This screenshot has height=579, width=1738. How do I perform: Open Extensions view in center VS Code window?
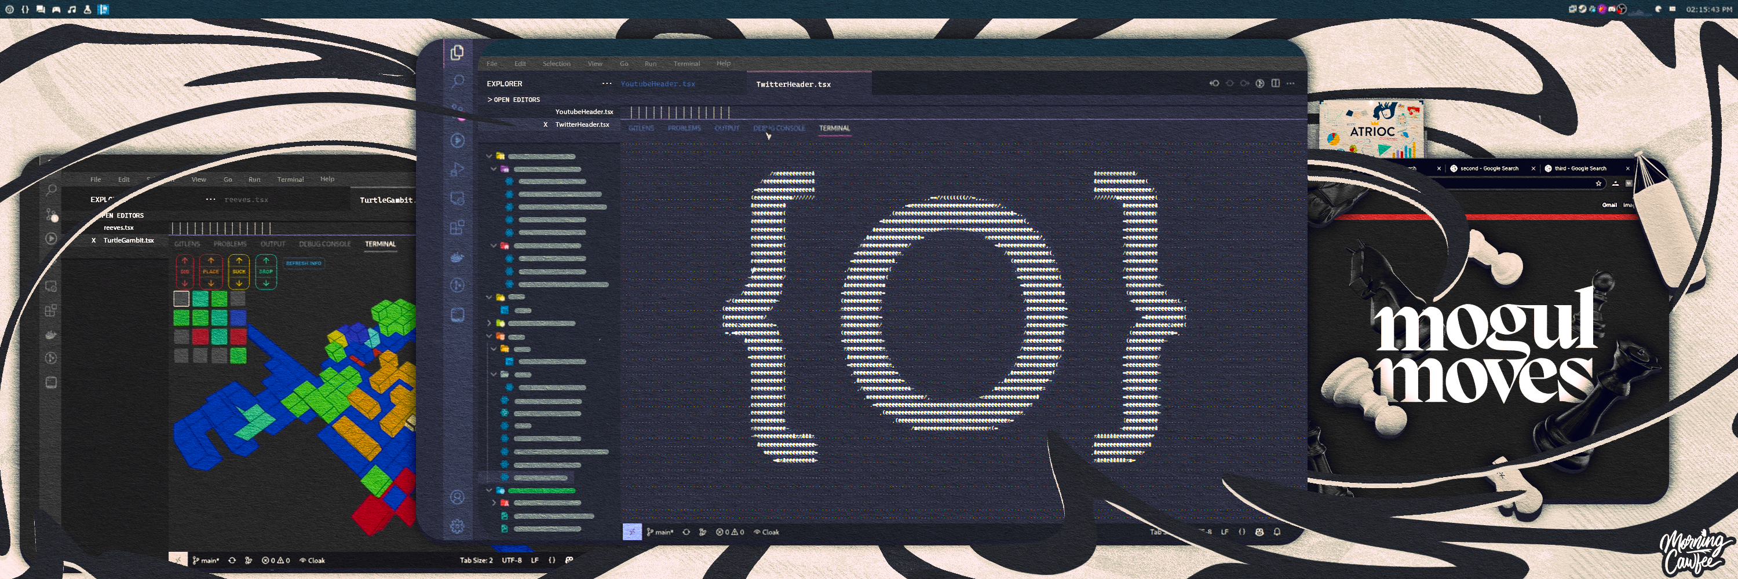(458, 227)
